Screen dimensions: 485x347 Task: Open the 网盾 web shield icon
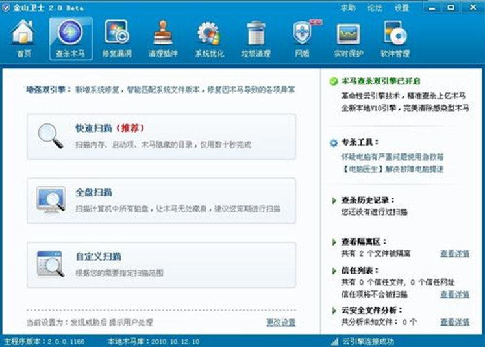tap(302, 39)
